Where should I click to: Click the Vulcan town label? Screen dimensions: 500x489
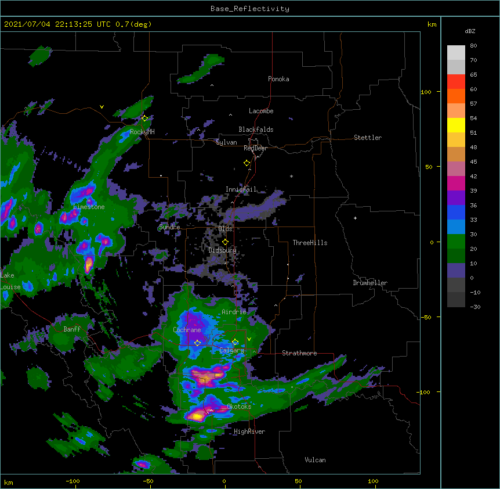[315, 460]
